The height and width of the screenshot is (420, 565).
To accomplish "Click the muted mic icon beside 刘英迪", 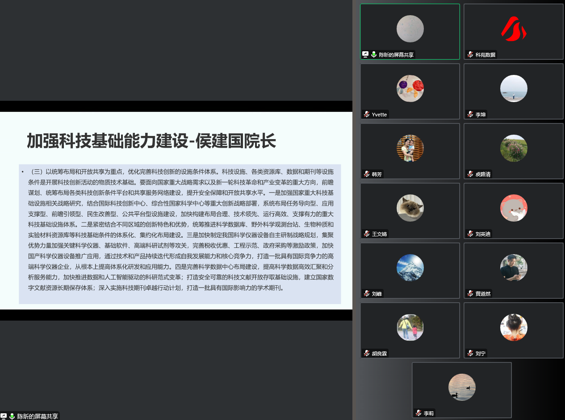I will coord(470,234).
